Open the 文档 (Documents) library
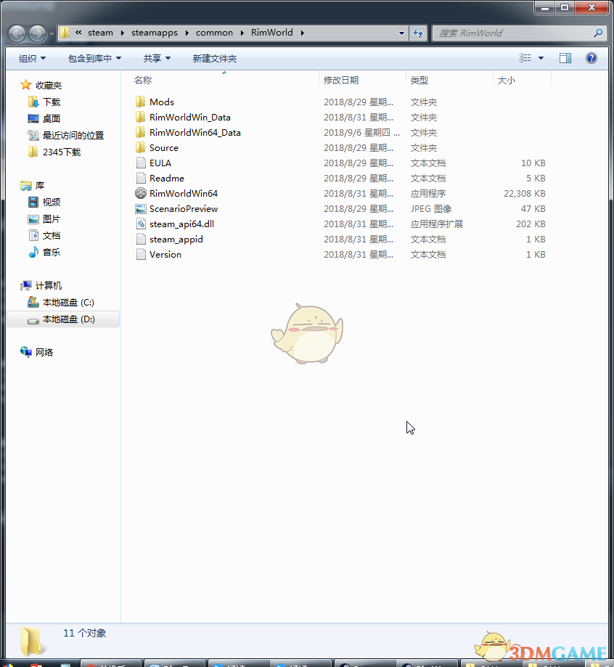This screenshot has width=614, height=667. pos(44,236)
